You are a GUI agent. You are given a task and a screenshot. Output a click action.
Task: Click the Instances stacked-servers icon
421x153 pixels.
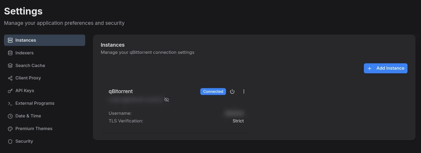10,40
